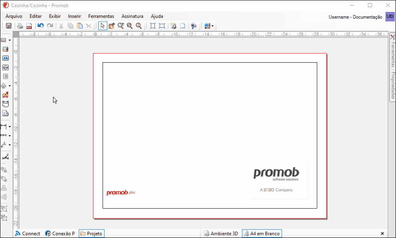Zoom in with magnifier plus icon
396x238 pixels.
[x=121, y=26]
